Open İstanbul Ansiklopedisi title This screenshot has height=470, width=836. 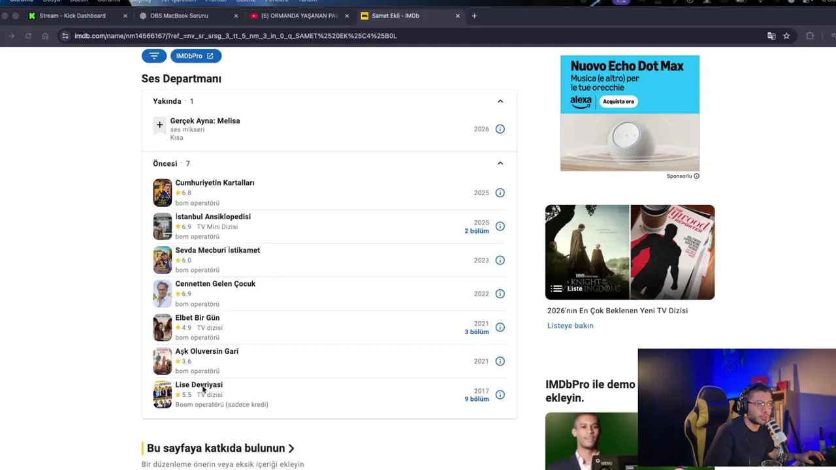click(x=213, y=217)
